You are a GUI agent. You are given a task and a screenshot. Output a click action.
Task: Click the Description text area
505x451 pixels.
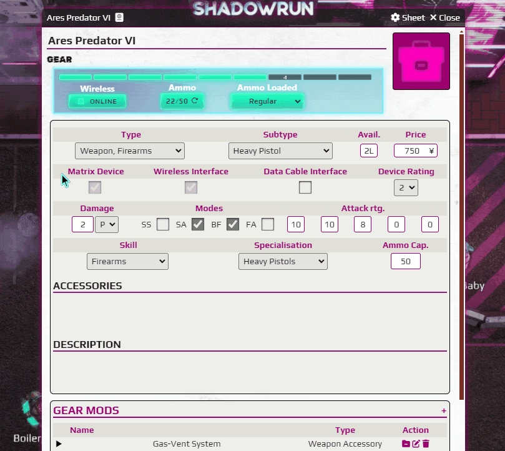click(x=250, y=370)
